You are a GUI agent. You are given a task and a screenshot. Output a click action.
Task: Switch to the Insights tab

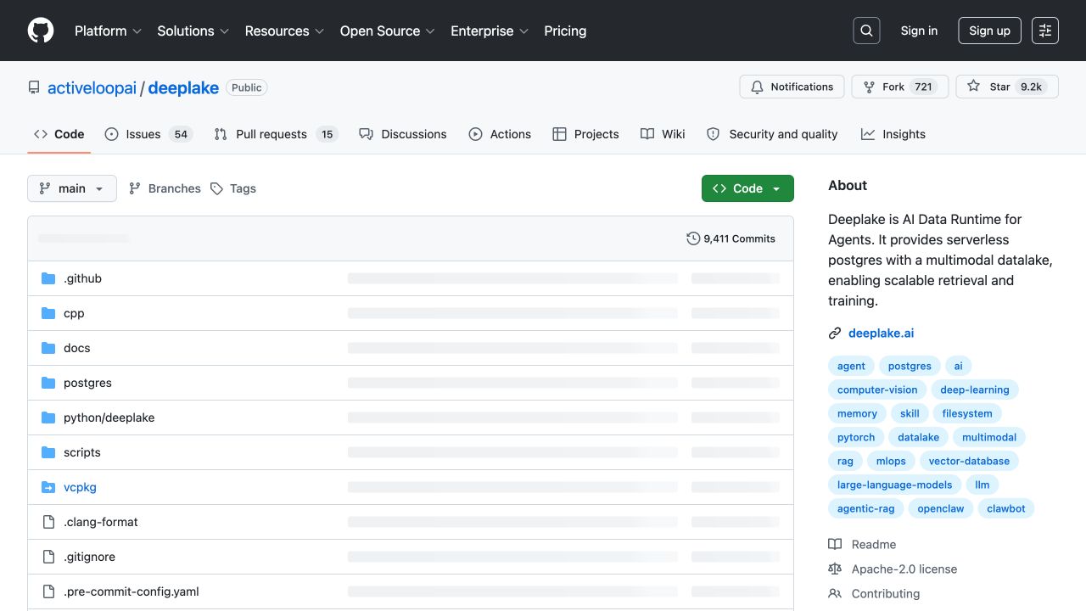click(x=893, y=134)
